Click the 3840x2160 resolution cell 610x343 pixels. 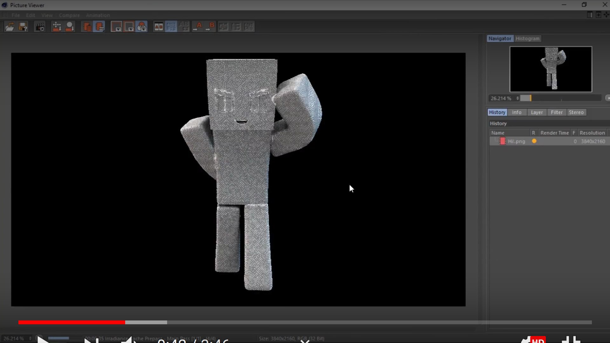click(593, 141)
